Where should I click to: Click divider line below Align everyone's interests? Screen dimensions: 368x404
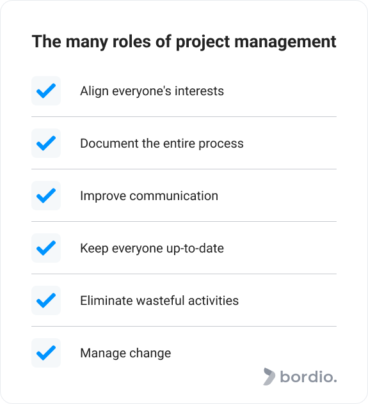(x=184, y=117)
